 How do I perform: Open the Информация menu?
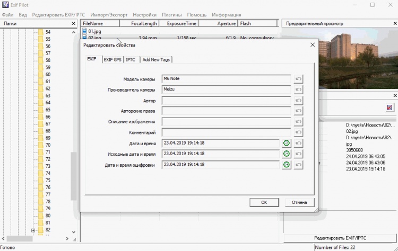[227, 15]
